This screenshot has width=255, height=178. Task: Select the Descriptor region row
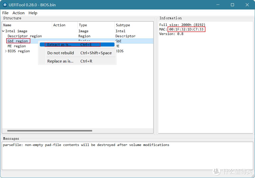coord(25,36)
